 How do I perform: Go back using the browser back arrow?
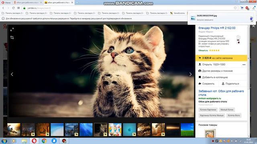click(3, 8)
